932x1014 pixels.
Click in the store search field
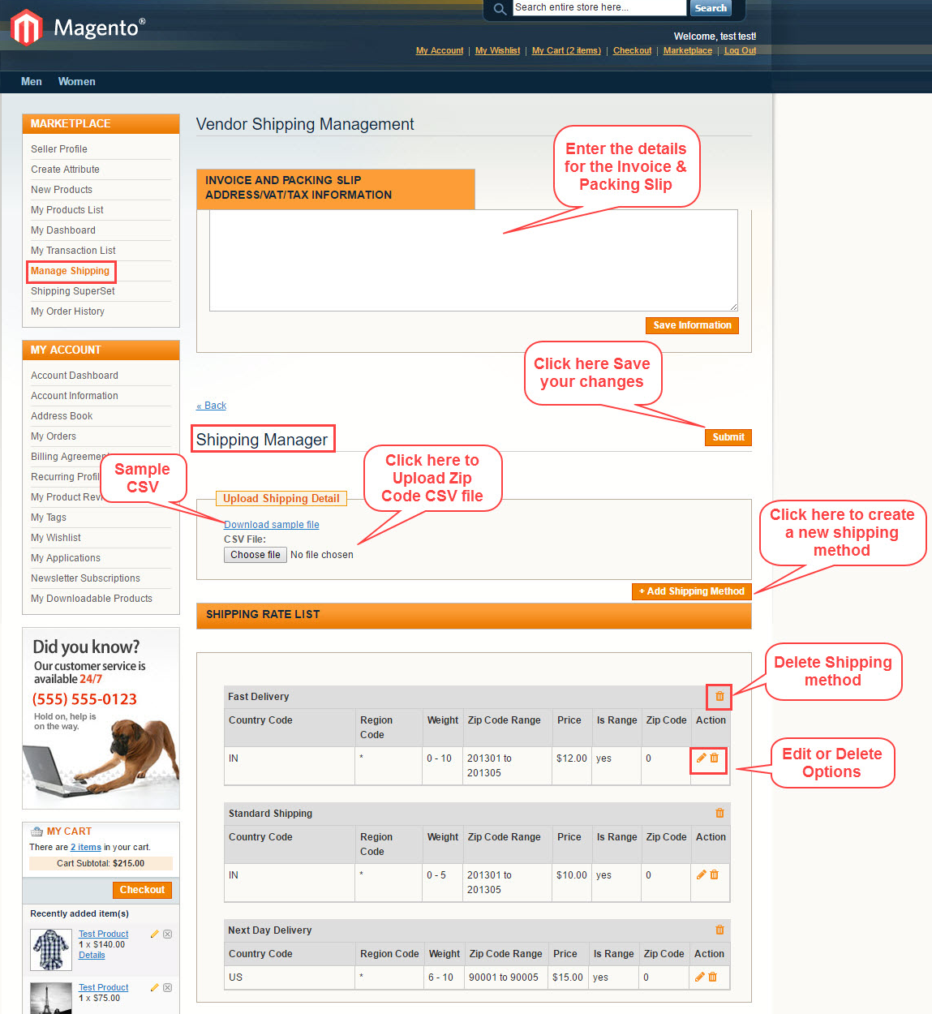coord(599,7)
